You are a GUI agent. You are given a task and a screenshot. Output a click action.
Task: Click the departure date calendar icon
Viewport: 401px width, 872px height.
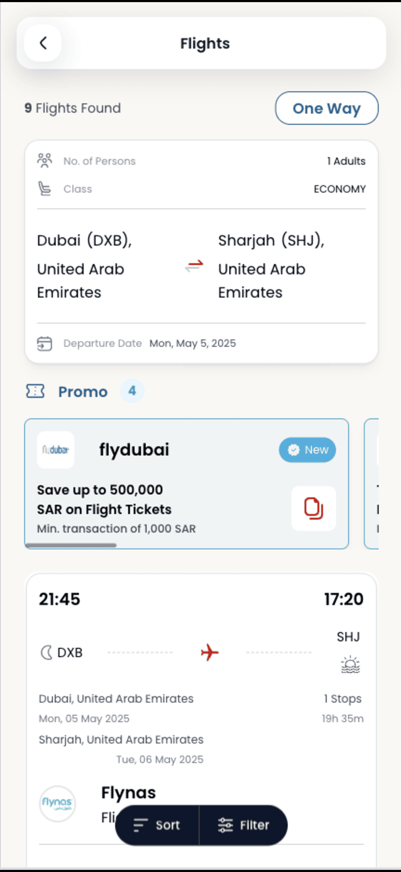(44, 344)
